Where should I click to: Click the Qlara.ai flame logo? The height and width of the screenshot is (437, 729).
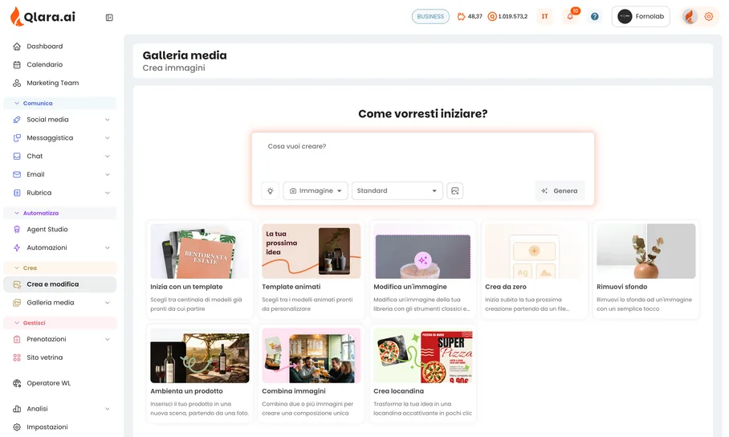(17, 16)
